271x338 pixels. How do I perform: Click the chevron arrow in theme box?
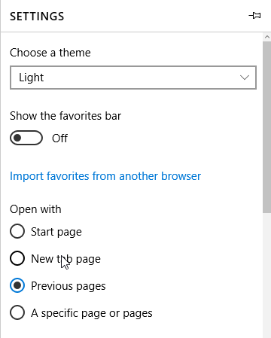[x=245, y=78]
